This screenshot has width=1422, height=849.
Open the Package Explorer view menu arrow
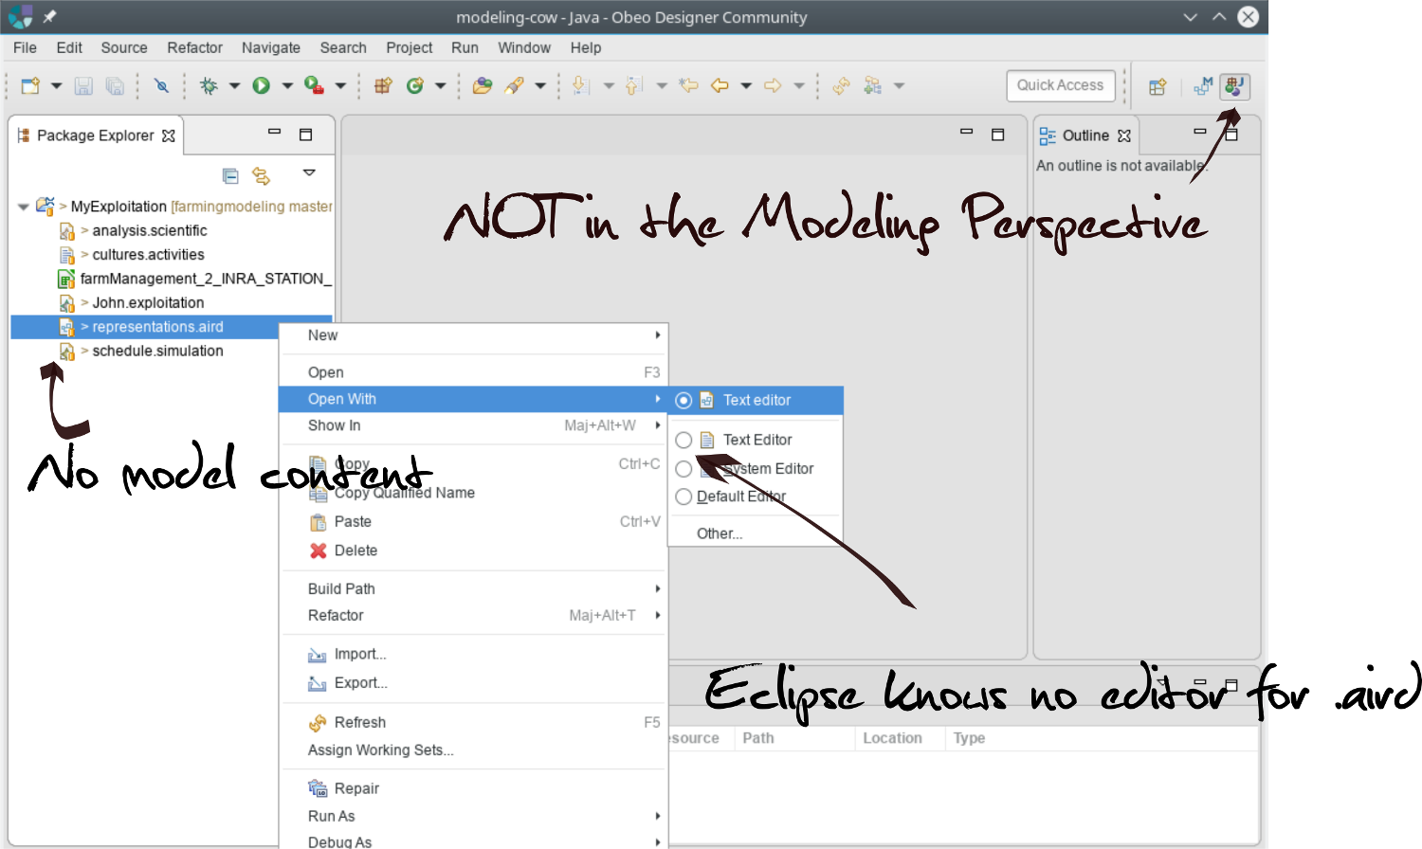(309, 172)
